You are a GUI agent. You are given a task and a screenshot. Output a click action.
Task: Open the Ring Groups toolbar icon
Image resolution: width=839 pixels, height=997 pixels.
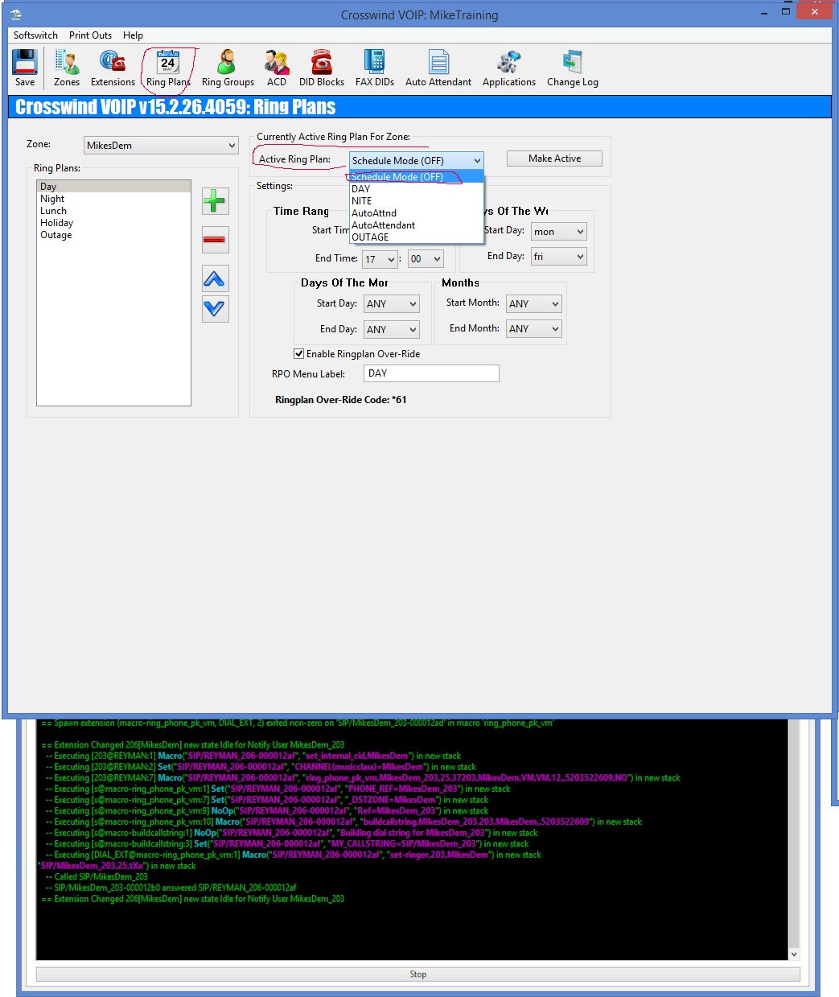(228, 68)
